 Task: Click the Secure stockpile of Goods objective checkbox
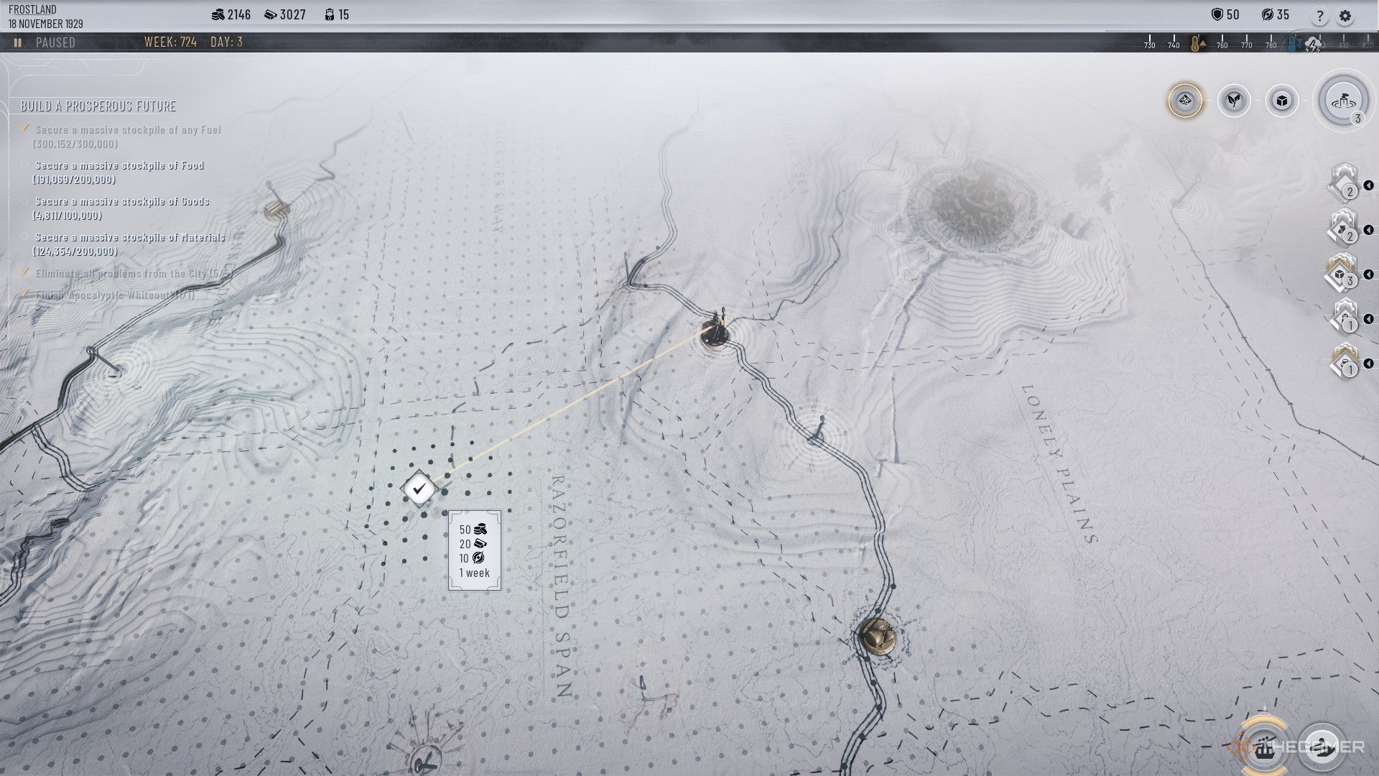(x=25, y=202)
